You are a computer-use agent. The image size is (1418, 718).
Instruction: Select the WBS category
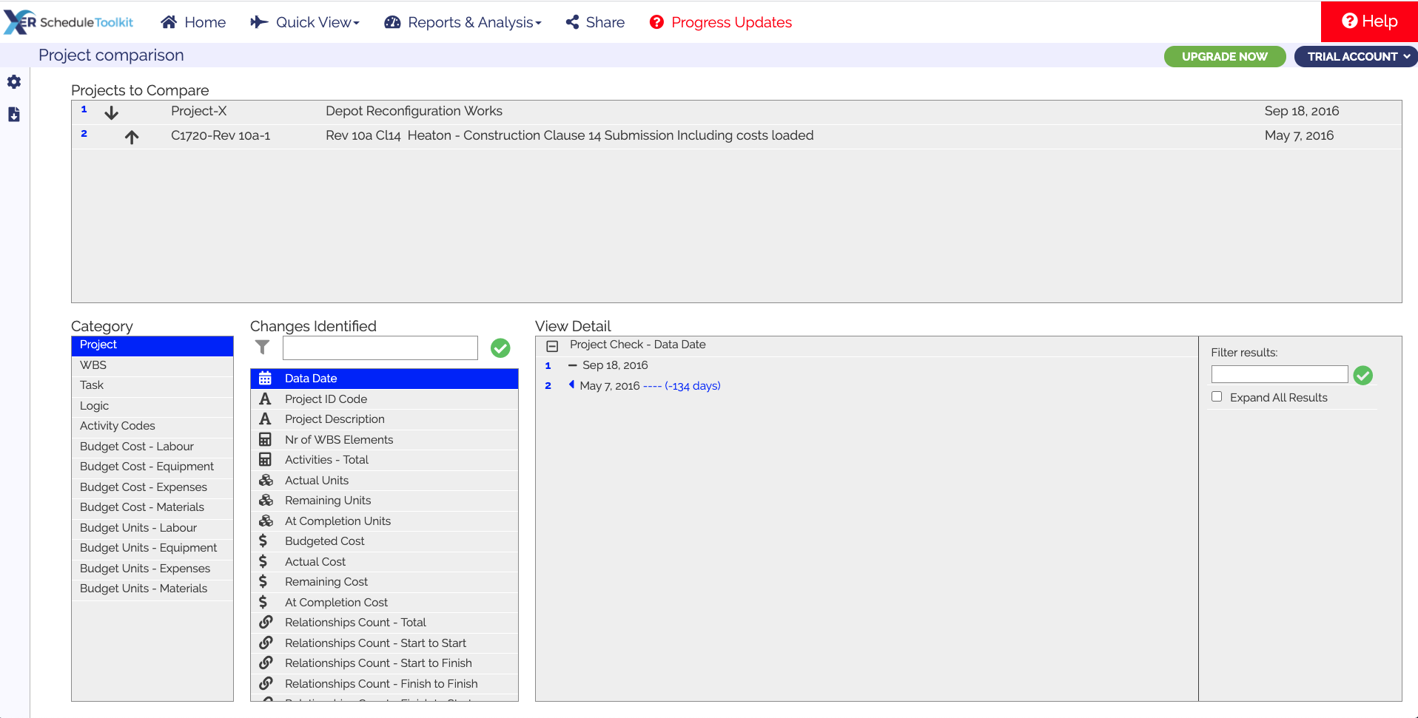[152, 365]
